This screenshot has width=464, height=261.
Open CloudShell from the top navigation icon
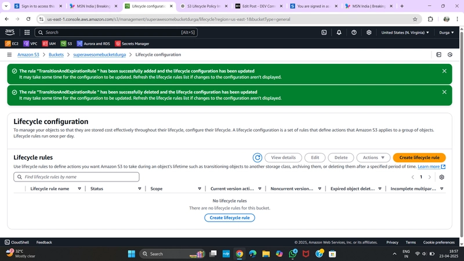coord(324,32)
